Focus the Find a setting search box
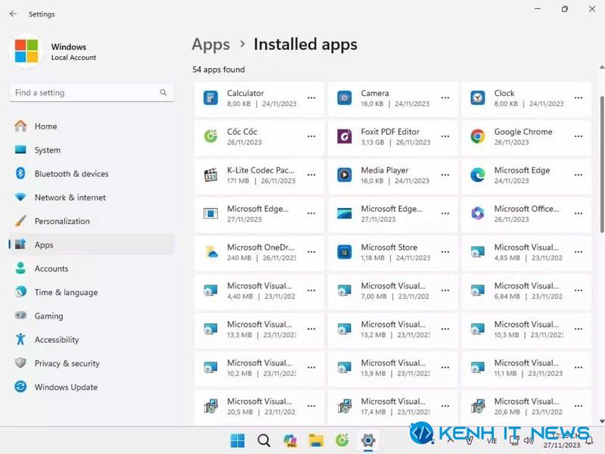Image resolution: width=605 pixels, height=454 pixels. [92, 92]
